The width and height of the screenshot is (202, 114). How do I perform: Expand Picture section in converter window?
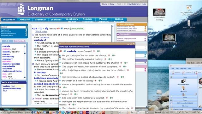184,100
